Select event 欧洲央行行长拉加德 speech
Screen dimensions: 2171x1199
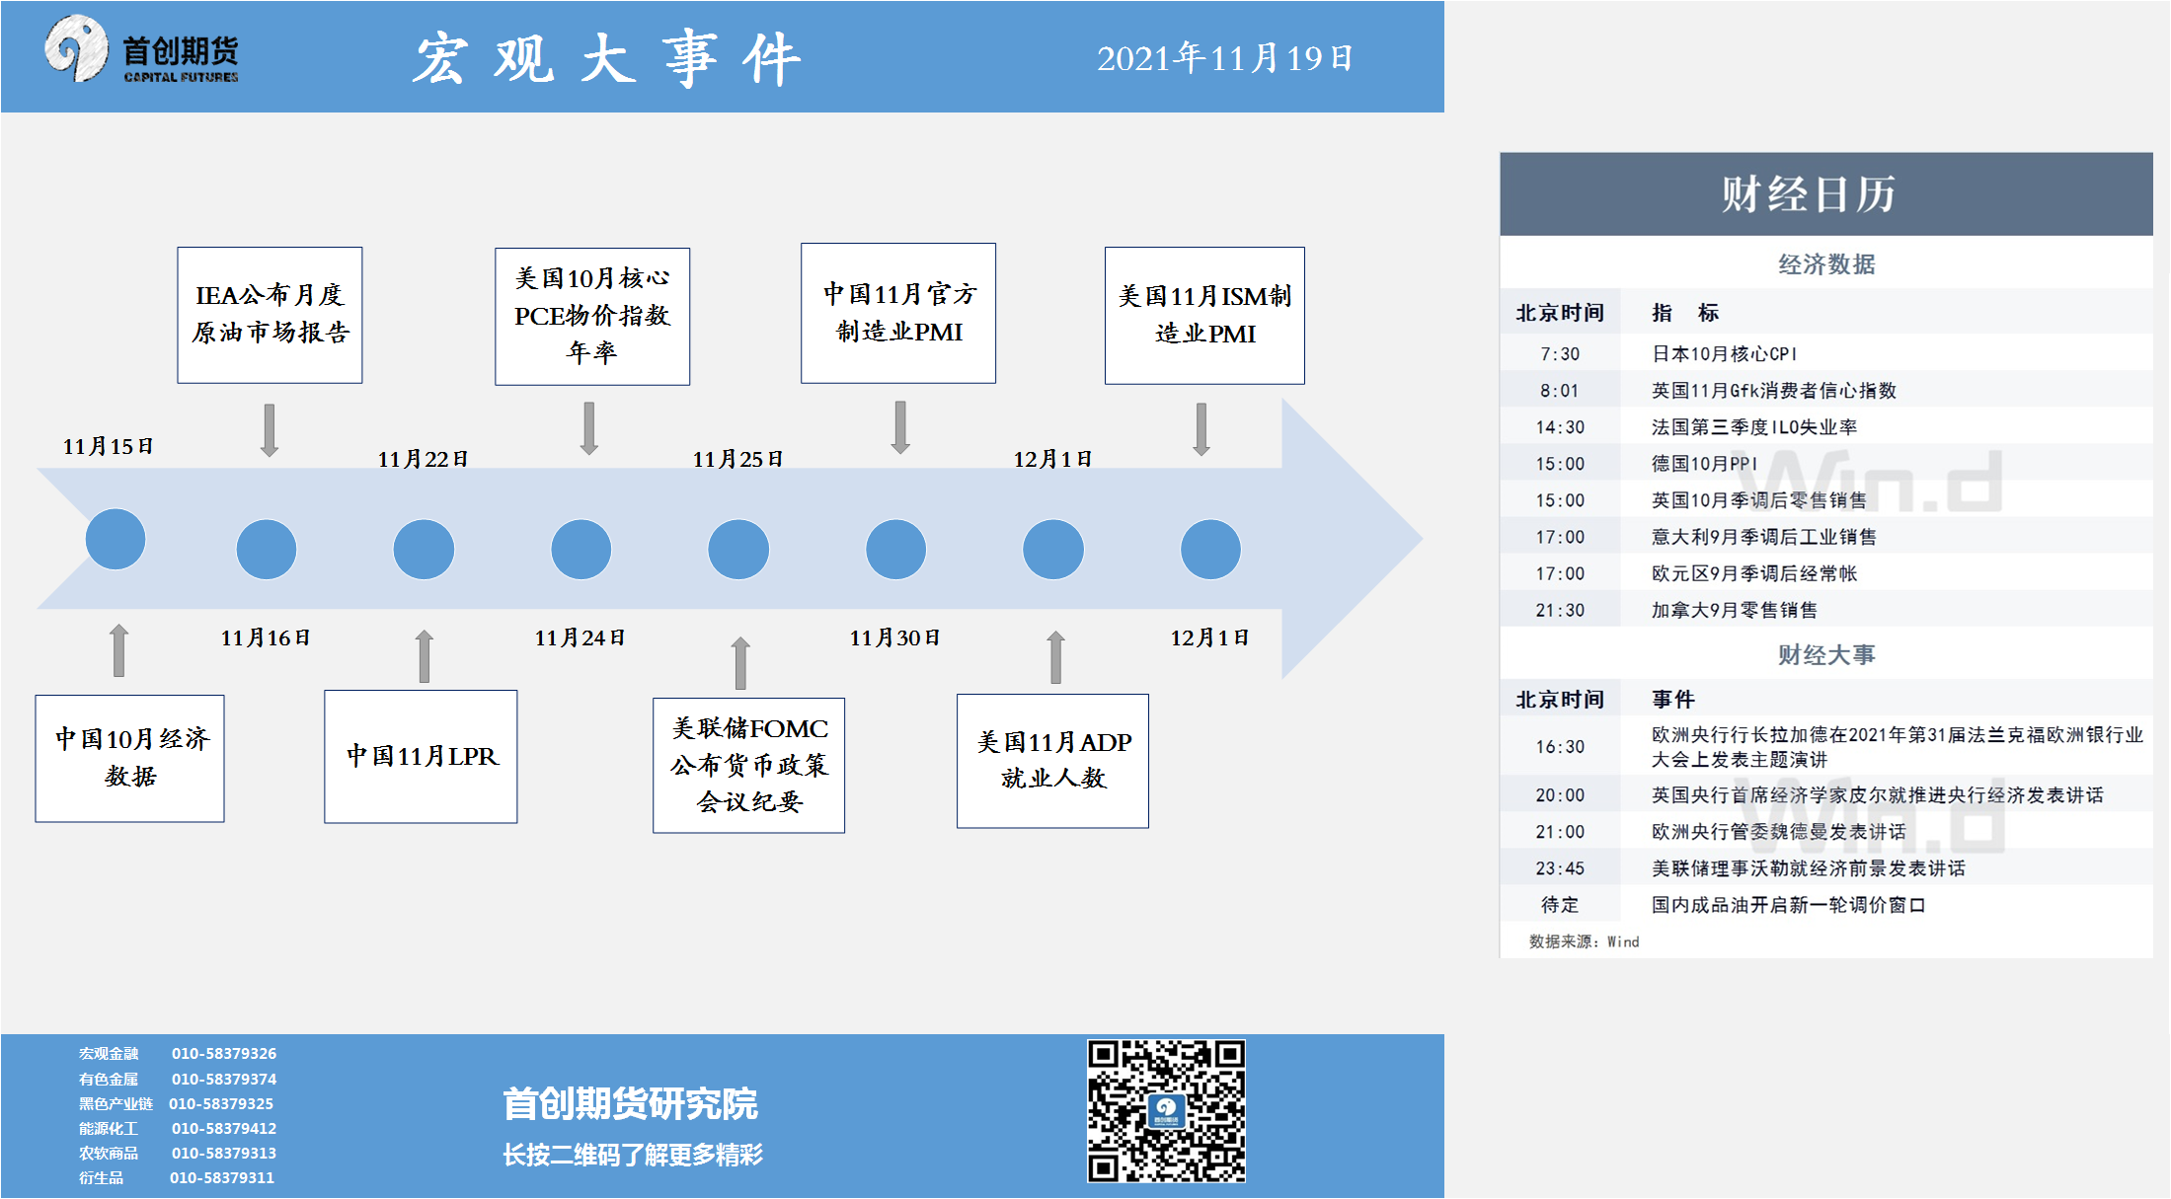1826,746
